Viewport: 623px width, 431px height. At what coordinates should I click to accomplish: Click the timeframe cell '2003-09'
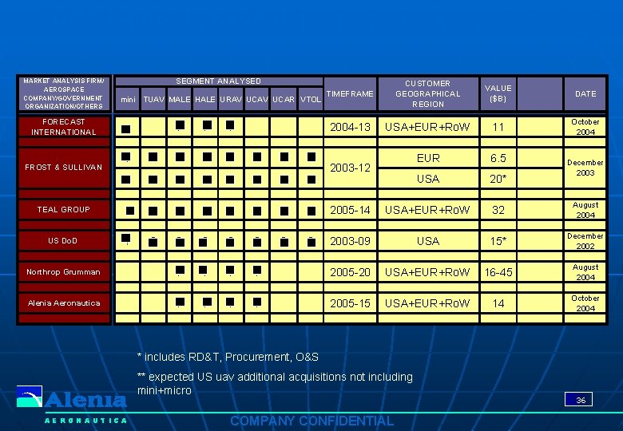[x=350, y=241]
